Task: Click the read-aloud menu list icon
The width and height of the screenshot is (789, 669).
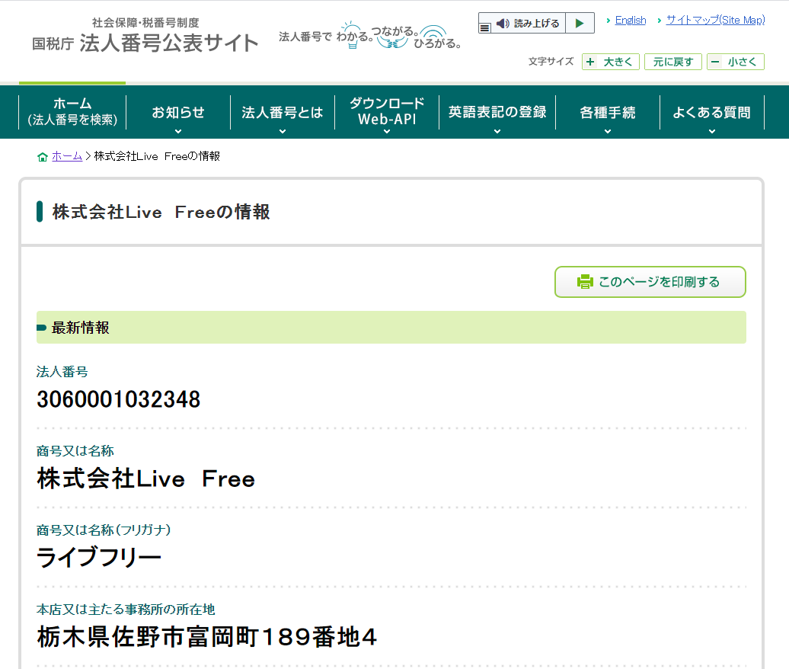Action: tap(484, 27)
